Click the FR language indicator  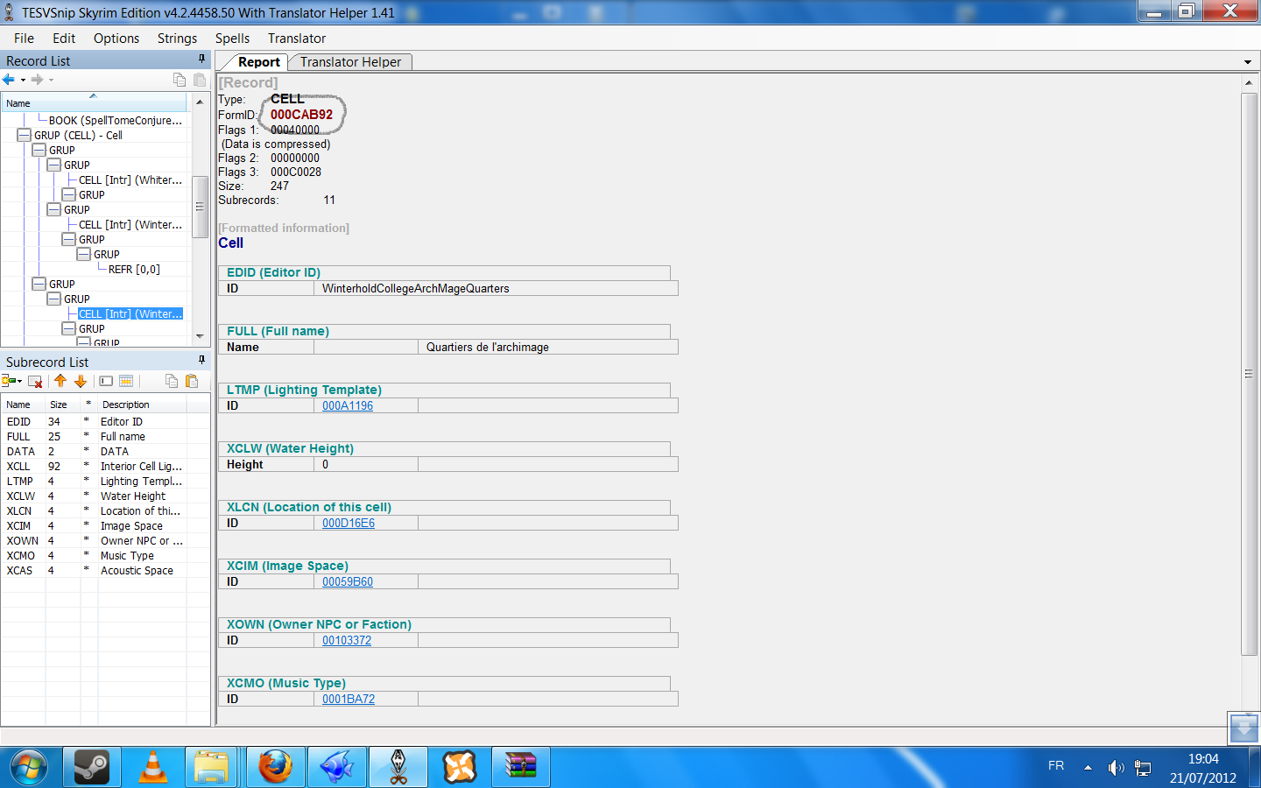pyautogui.click(x=1056, y=766)
